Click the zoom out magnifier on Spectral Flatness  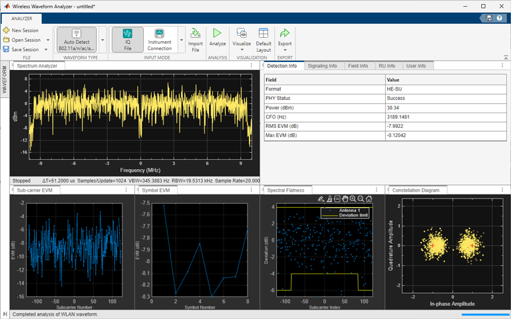coord(361,198)
